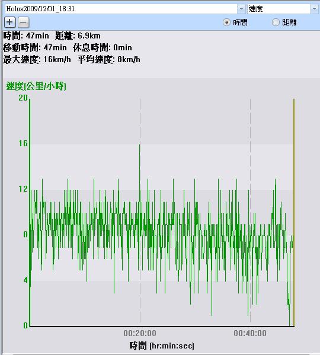Click the 00:40:00 time axis label
This screenshot has width=320, height=355.
point(250,333)
